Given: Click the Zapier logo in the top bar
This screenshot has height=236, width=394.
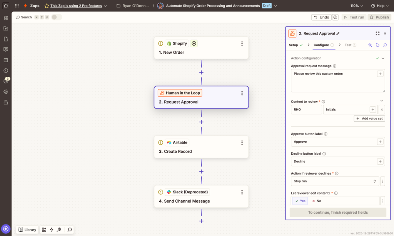Looking at the screenshot, I should [x=25, y=5].
